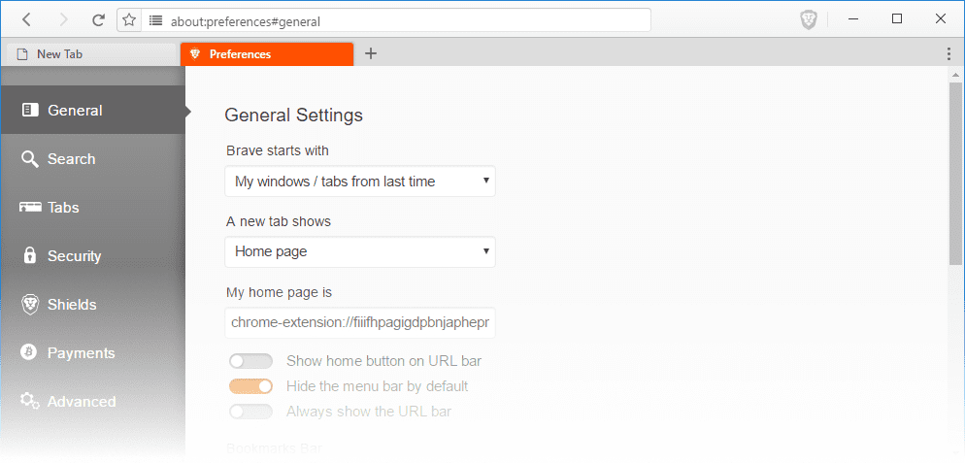Expand the Brave starts with dropdown

(360, 182)
